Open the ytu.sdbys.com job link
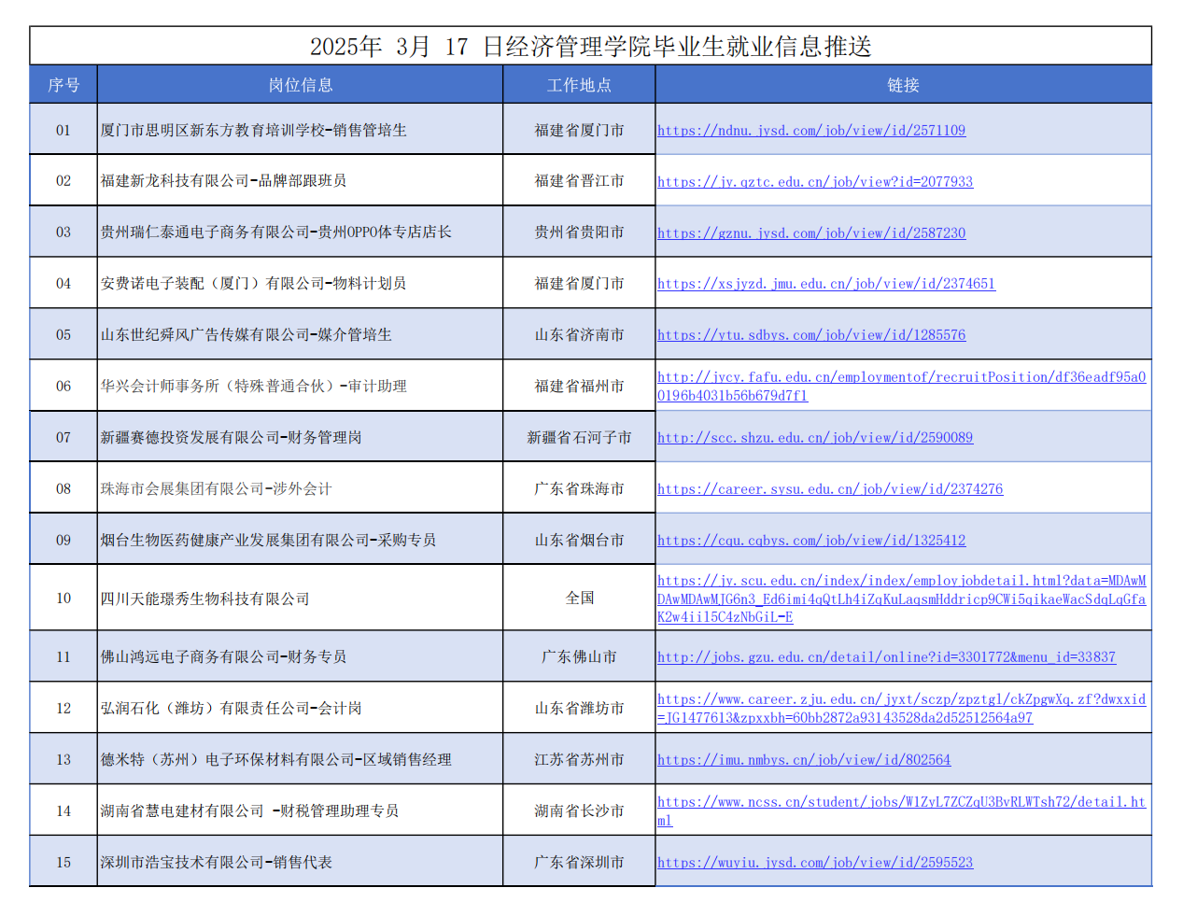The height and width of the screenshot is (916, 1183). [x=810, y=335]
